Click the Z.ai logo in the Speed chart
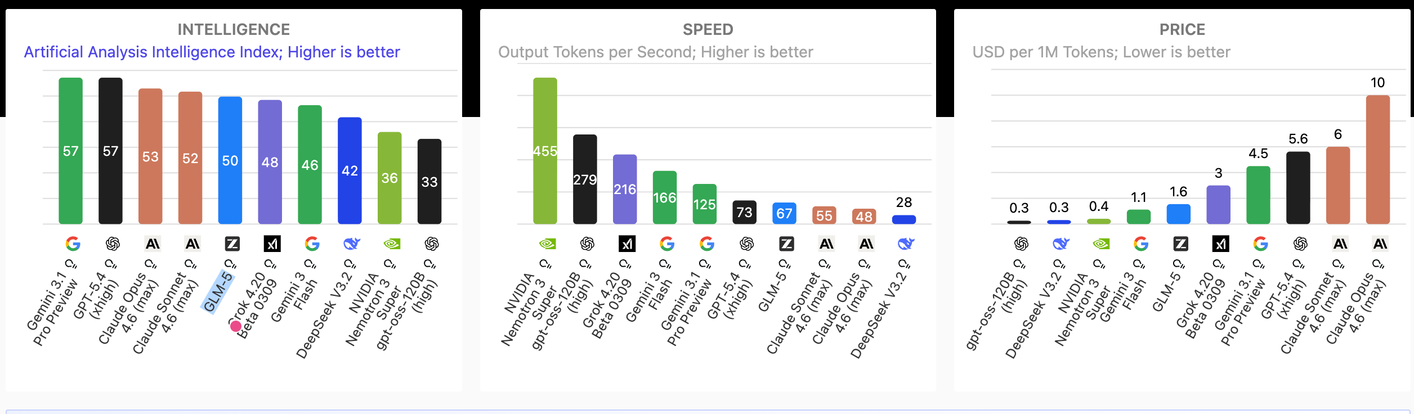This screenshot has width=1414, height=414. [786, 244]
